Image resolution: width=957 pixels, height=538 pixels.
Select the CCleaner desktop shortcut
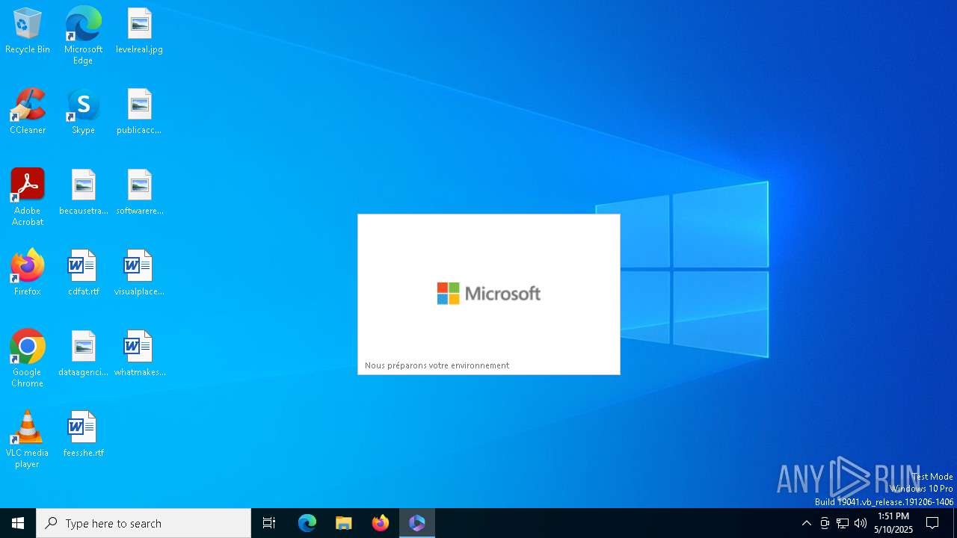28,112
